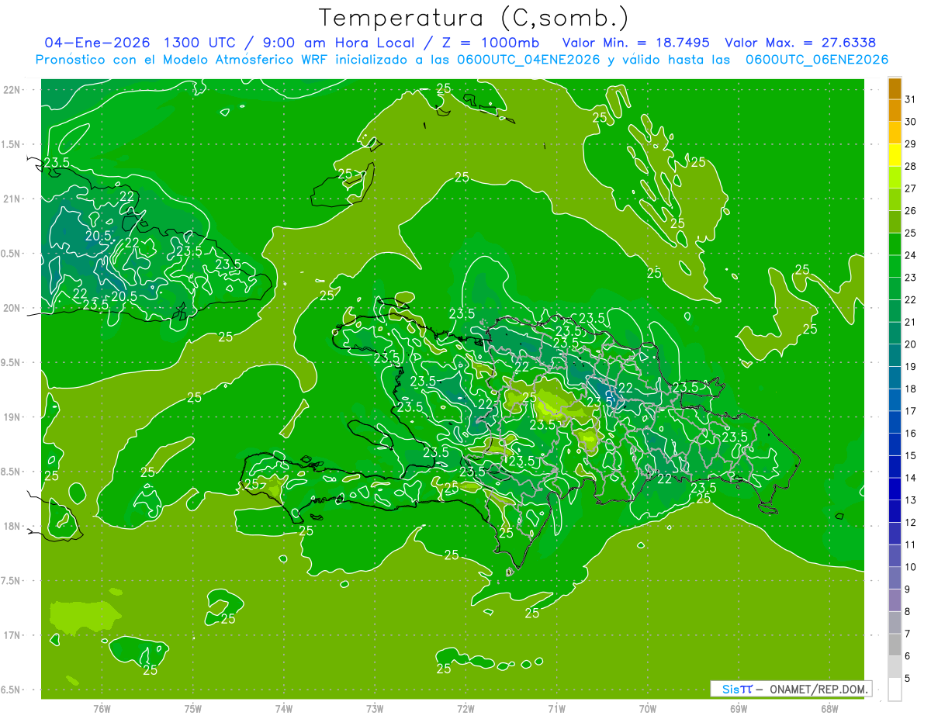Select 'Valor Max. = 27.6338' text
This screenshot has width=931, height=719.
(801, 43)
